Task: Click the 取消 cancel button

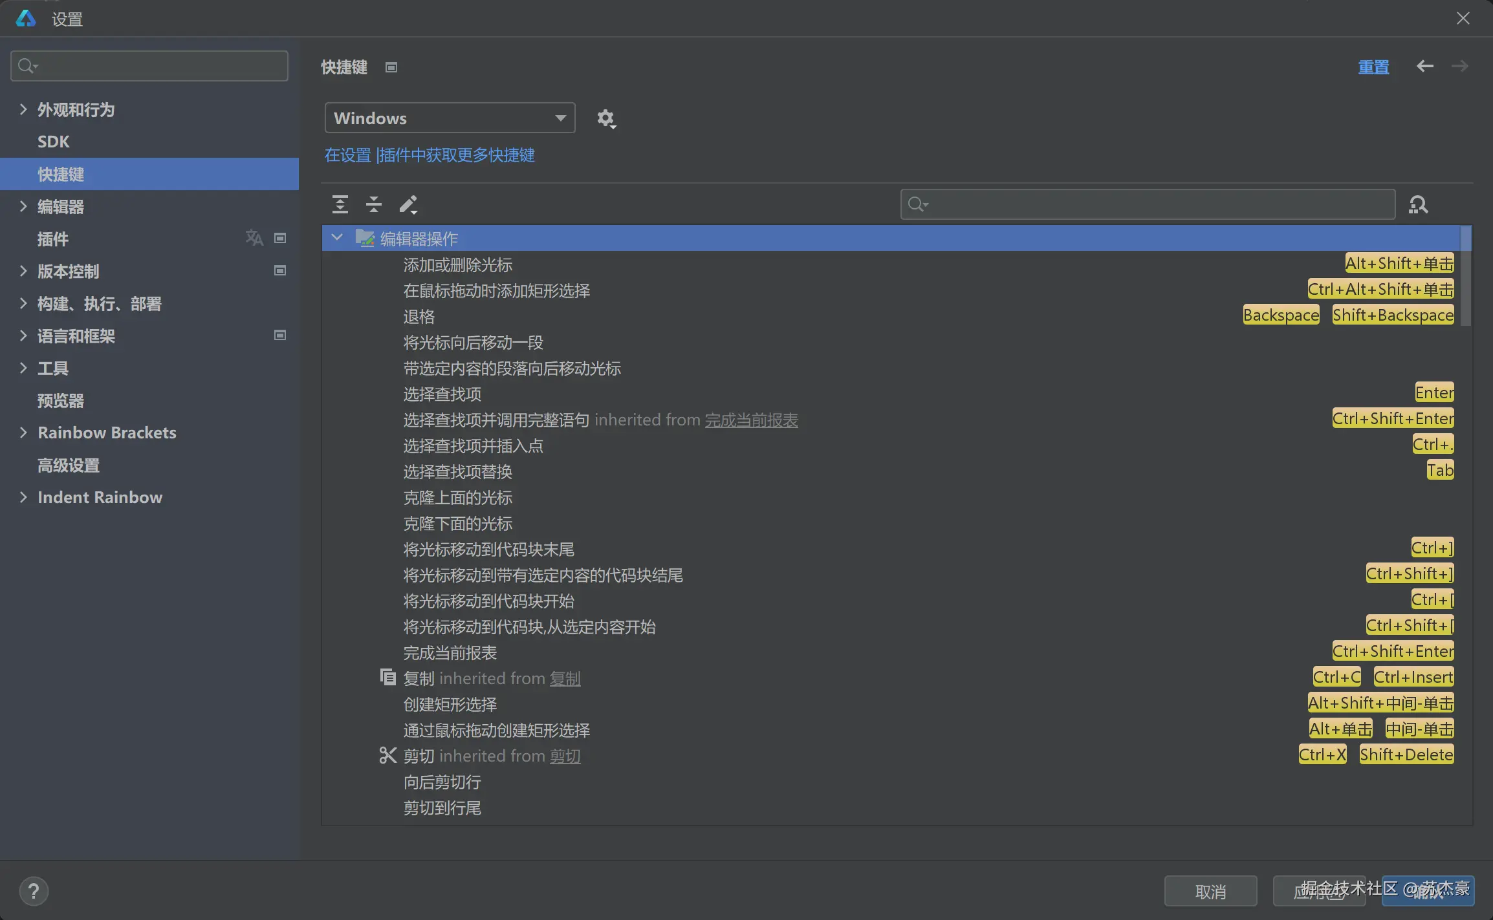Action: (1210, 892)
